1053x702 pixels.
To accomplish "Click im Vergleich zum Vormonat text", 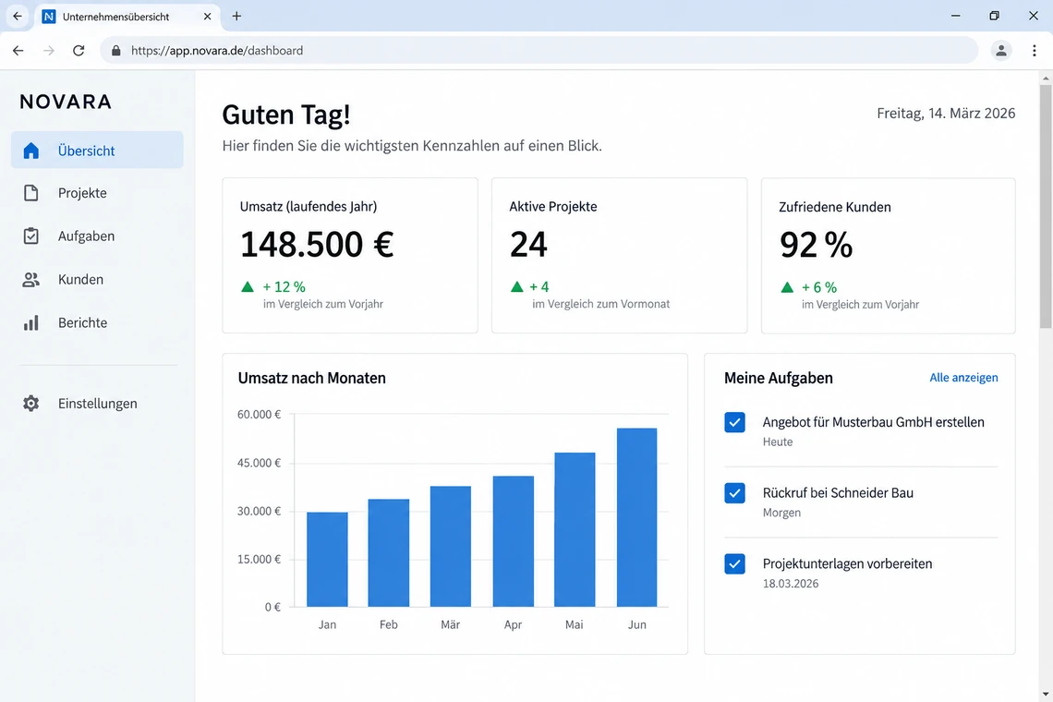I will (601, 304).
